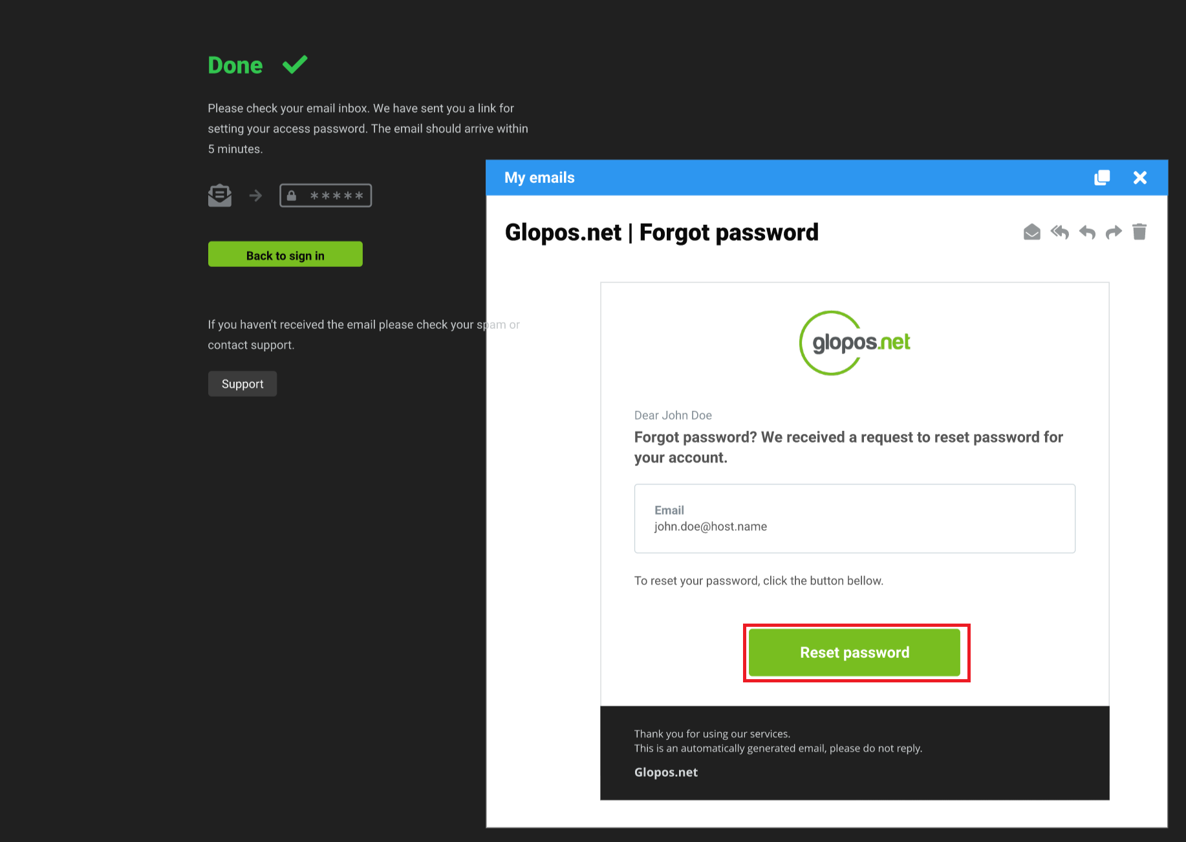
Task: Mark the email as read with the open-envelope icon
Action: [1032, 232]
